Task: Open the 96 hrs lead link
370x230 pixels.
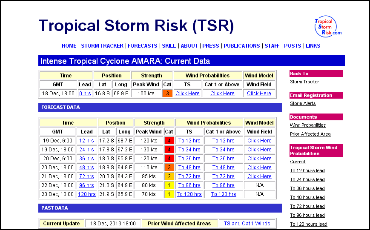Action: click(x=86, y=185)
